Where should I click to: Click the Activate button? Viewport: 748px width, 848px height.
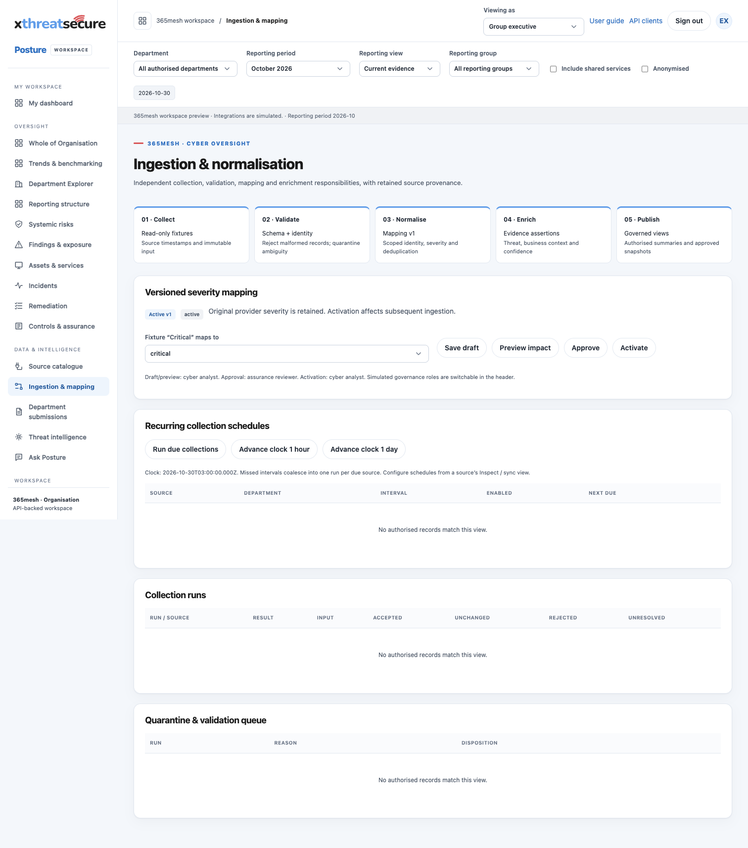click(634, 348)
